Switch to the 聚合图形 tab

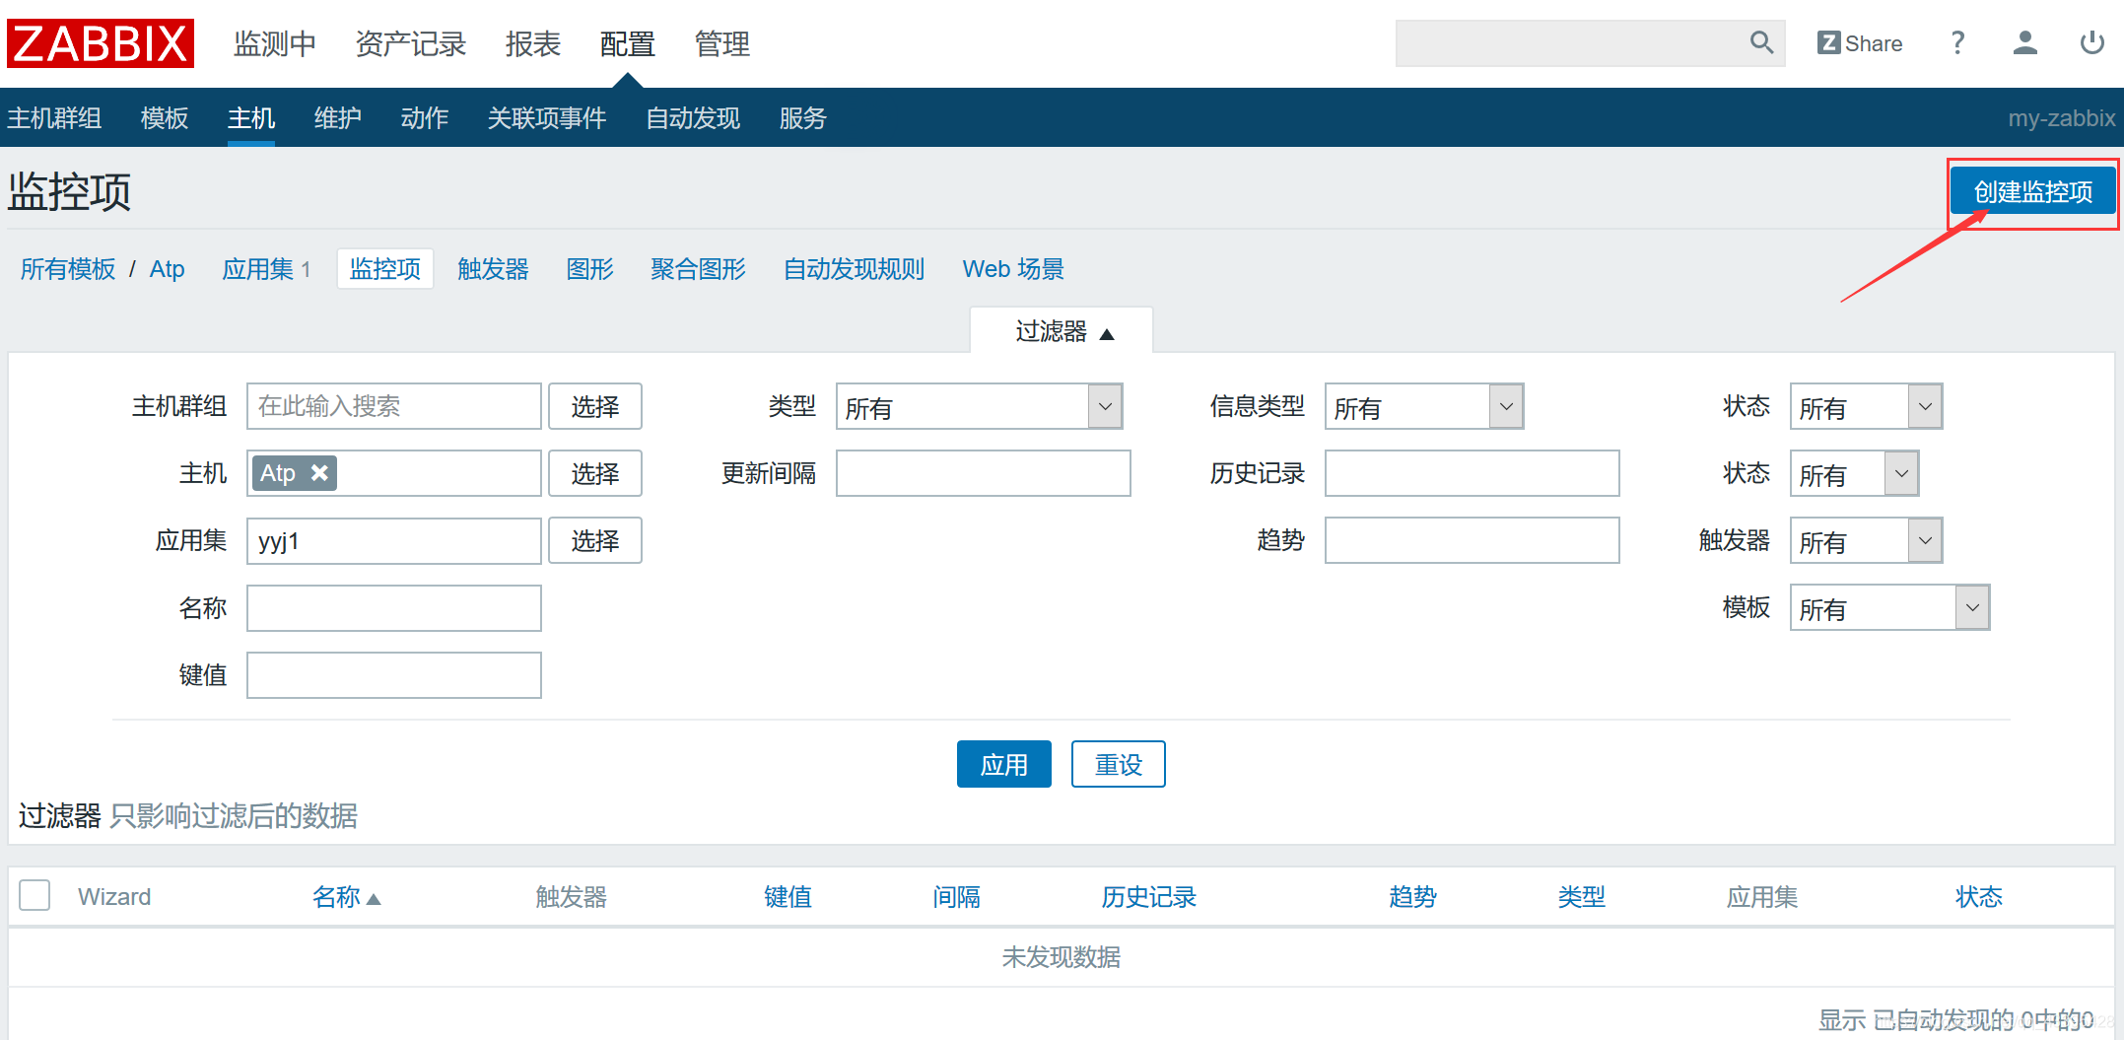click(x=699, y=269)
